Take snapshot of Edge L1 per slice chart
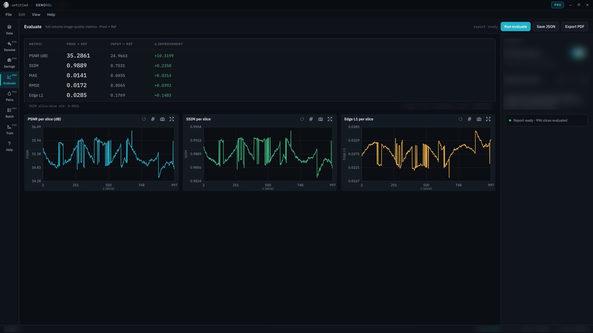 pyautogui.click(x=479, y=119)
